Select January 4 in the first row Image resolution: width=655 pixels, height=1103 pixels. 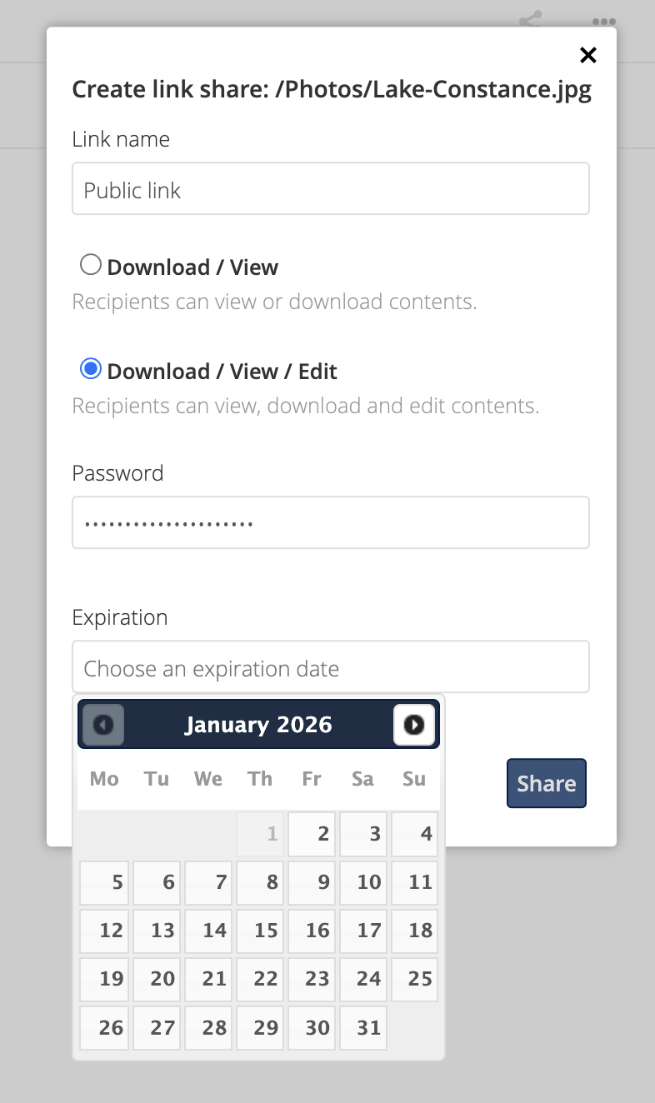[x=414, y=833]
